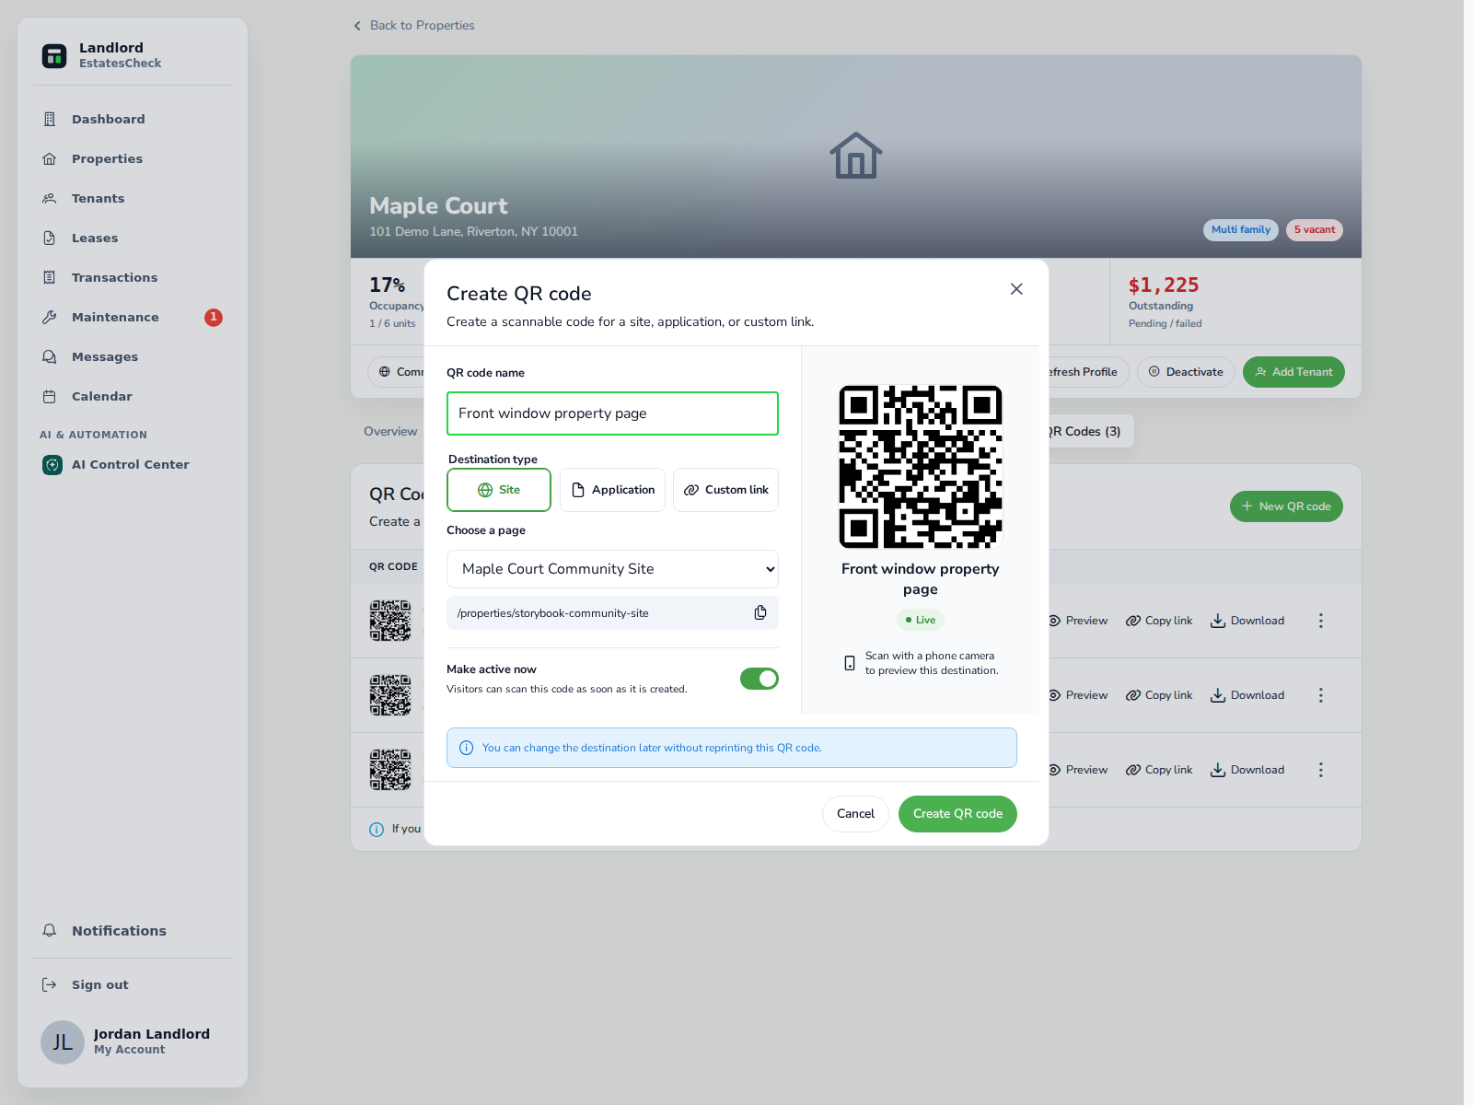Click the Deactivate button
1473x1105 pixels.
click(1186, 372)
